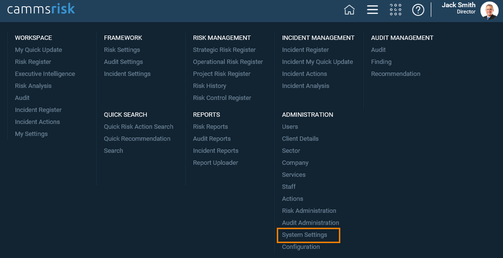The width and height of the screenshot is (503, 258).
Task: Select Strategic Risk Register
Action: point(224,50)
